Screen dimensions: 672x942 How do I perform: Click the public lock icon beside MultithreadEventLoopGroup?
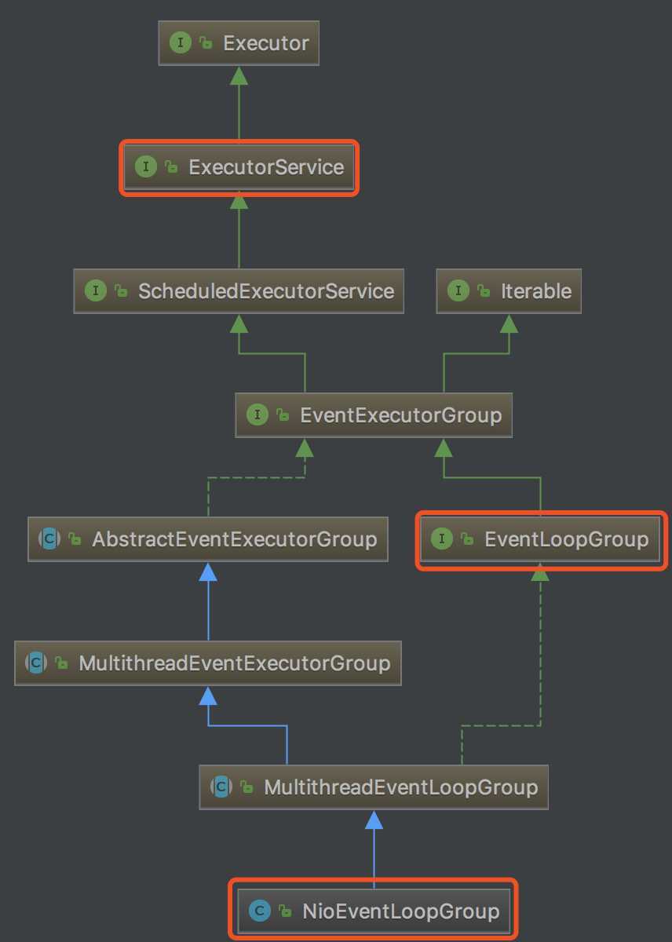(246, 787)
